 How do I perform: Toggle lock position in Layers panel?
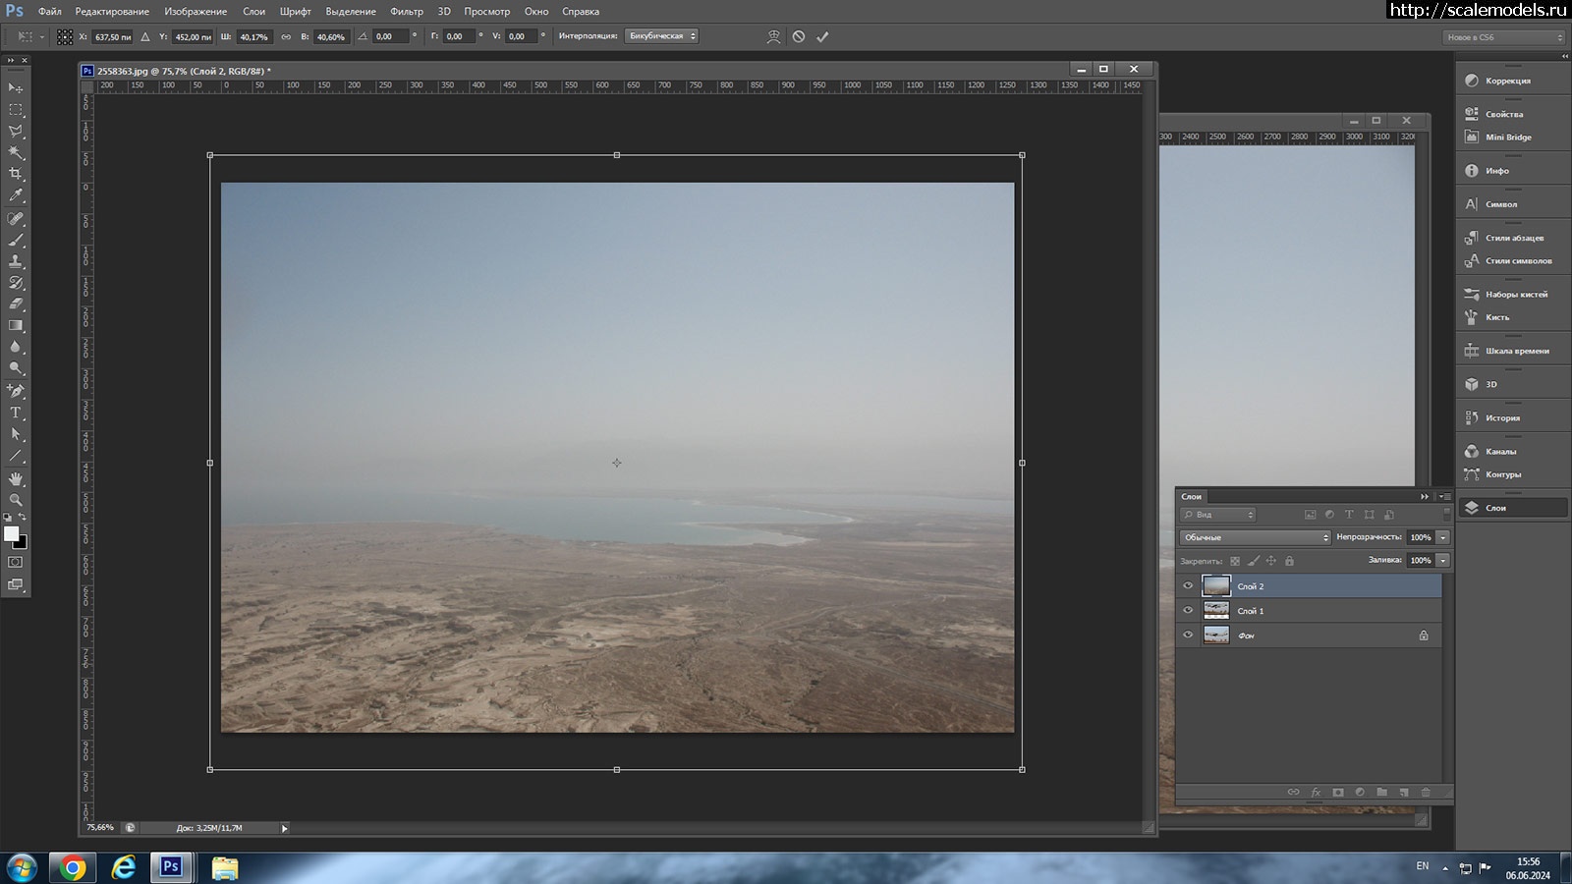(1270, 561)
